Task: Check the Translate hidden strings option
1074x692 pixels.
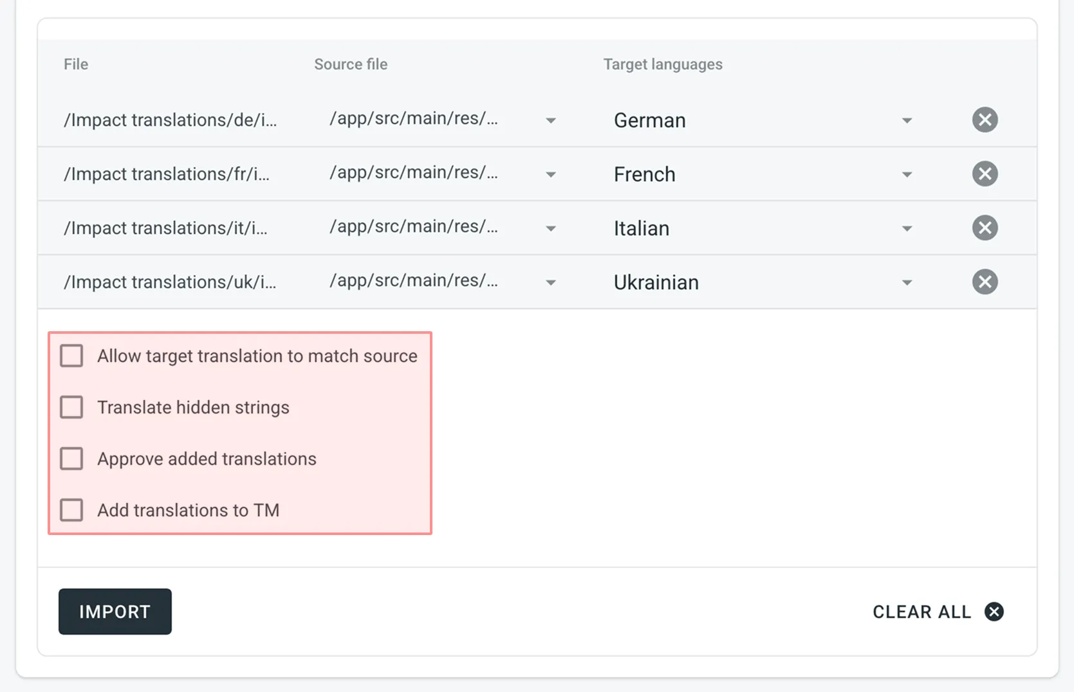Action: coord(71,406)
